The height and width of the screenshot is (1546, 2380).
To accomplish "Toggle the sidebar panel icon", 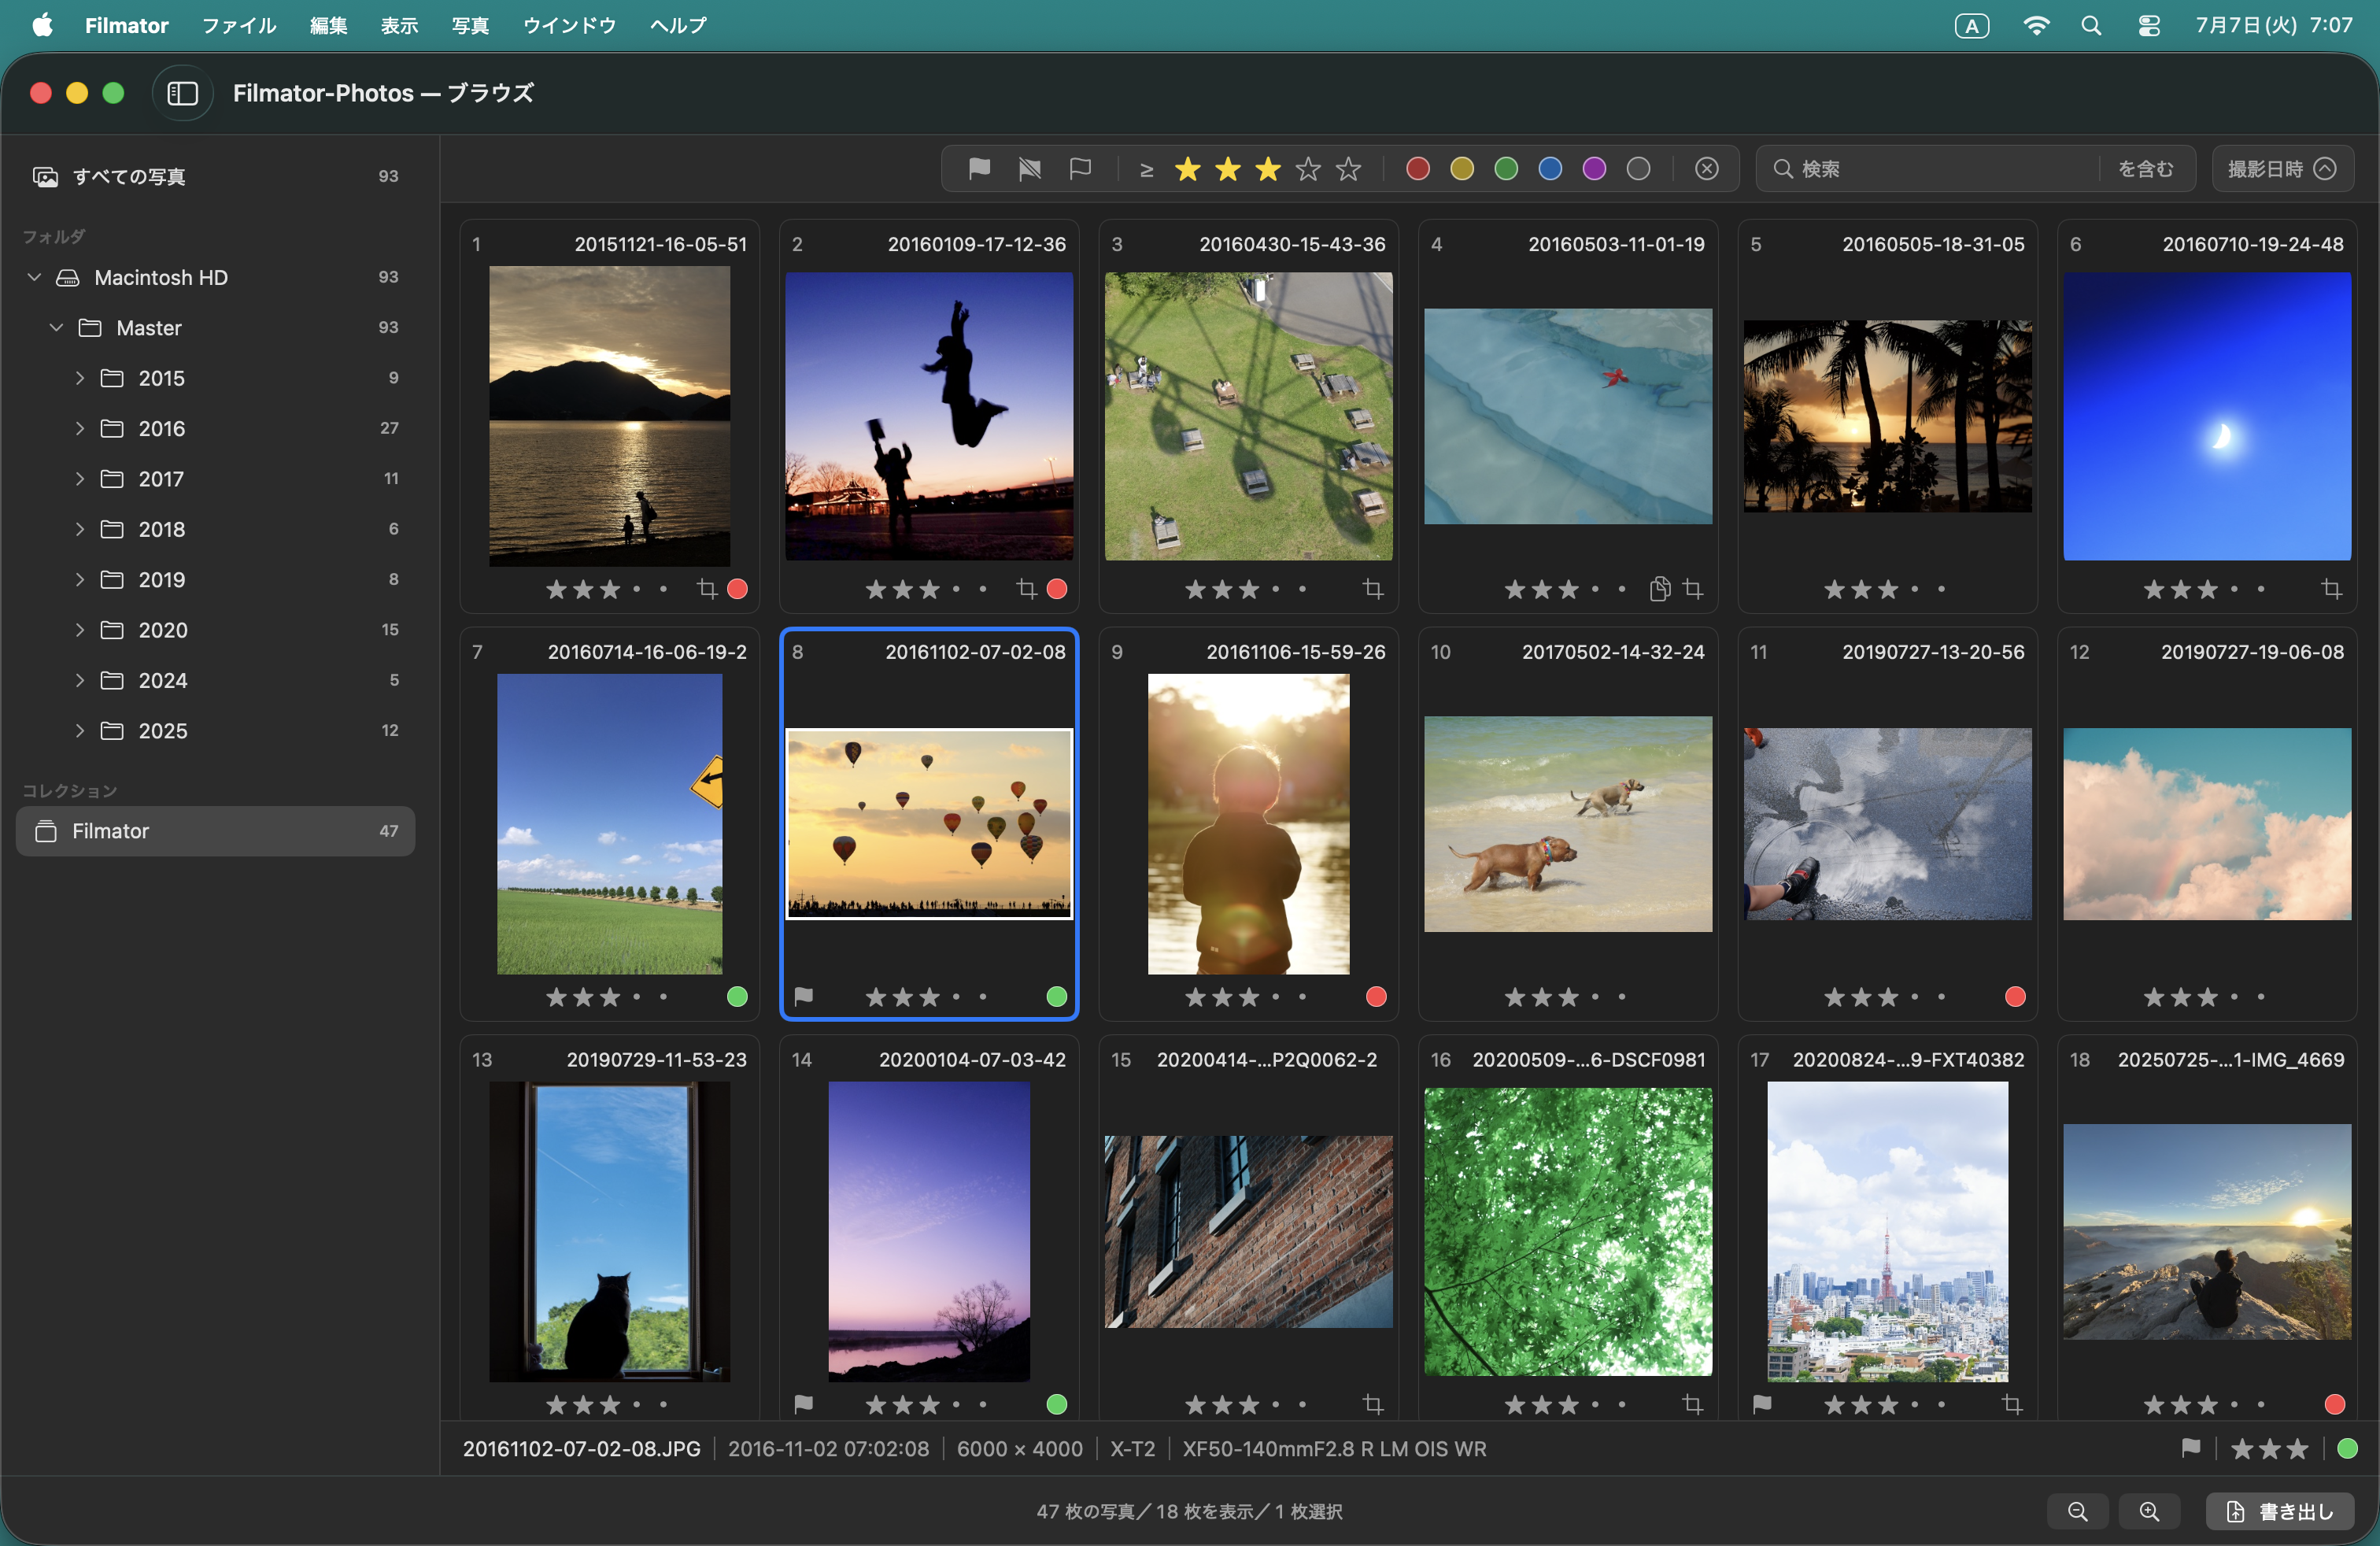I will click(x=182, y=93).
